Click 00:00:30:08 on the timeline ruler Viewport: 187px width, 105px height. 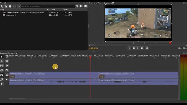coord(121,56)
